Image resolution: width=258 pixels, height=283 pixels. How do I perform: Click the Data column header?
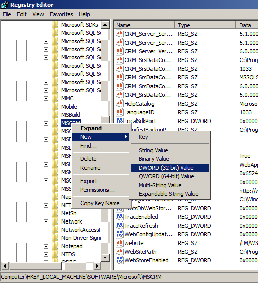[x=247, y=25]
